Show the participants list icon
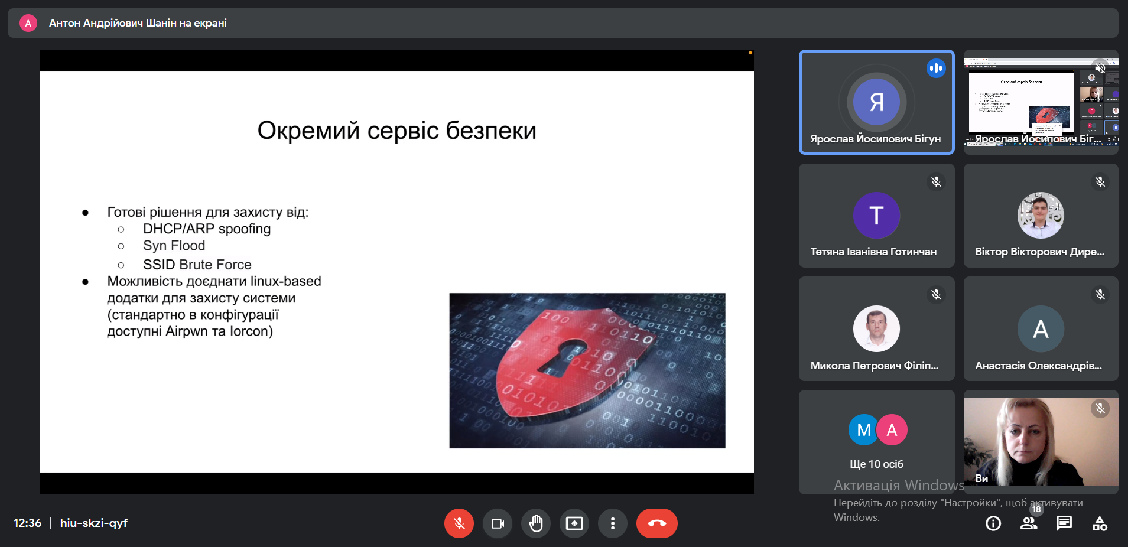Screen dimensions: 1128x547 click(x=1029, y=523)
